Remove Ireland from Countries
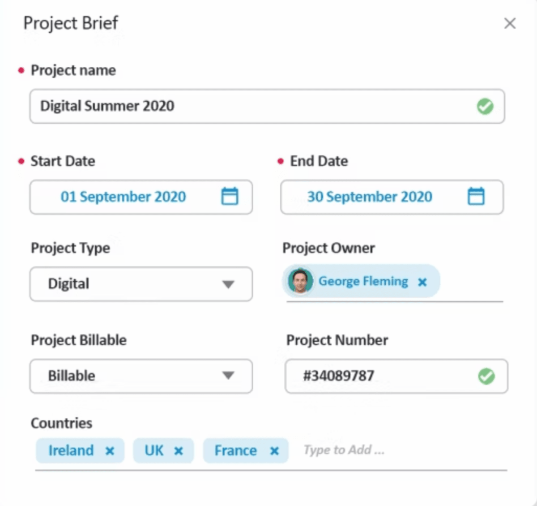Image resolution: width=537 pixels, height=506 pixels. [x=110, y=450]
